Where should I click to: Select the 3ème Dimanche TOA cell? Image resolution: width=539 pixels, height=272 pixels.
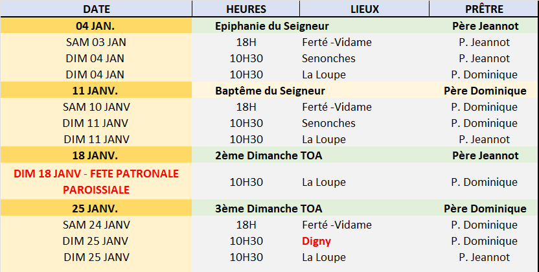coord(268,209)
